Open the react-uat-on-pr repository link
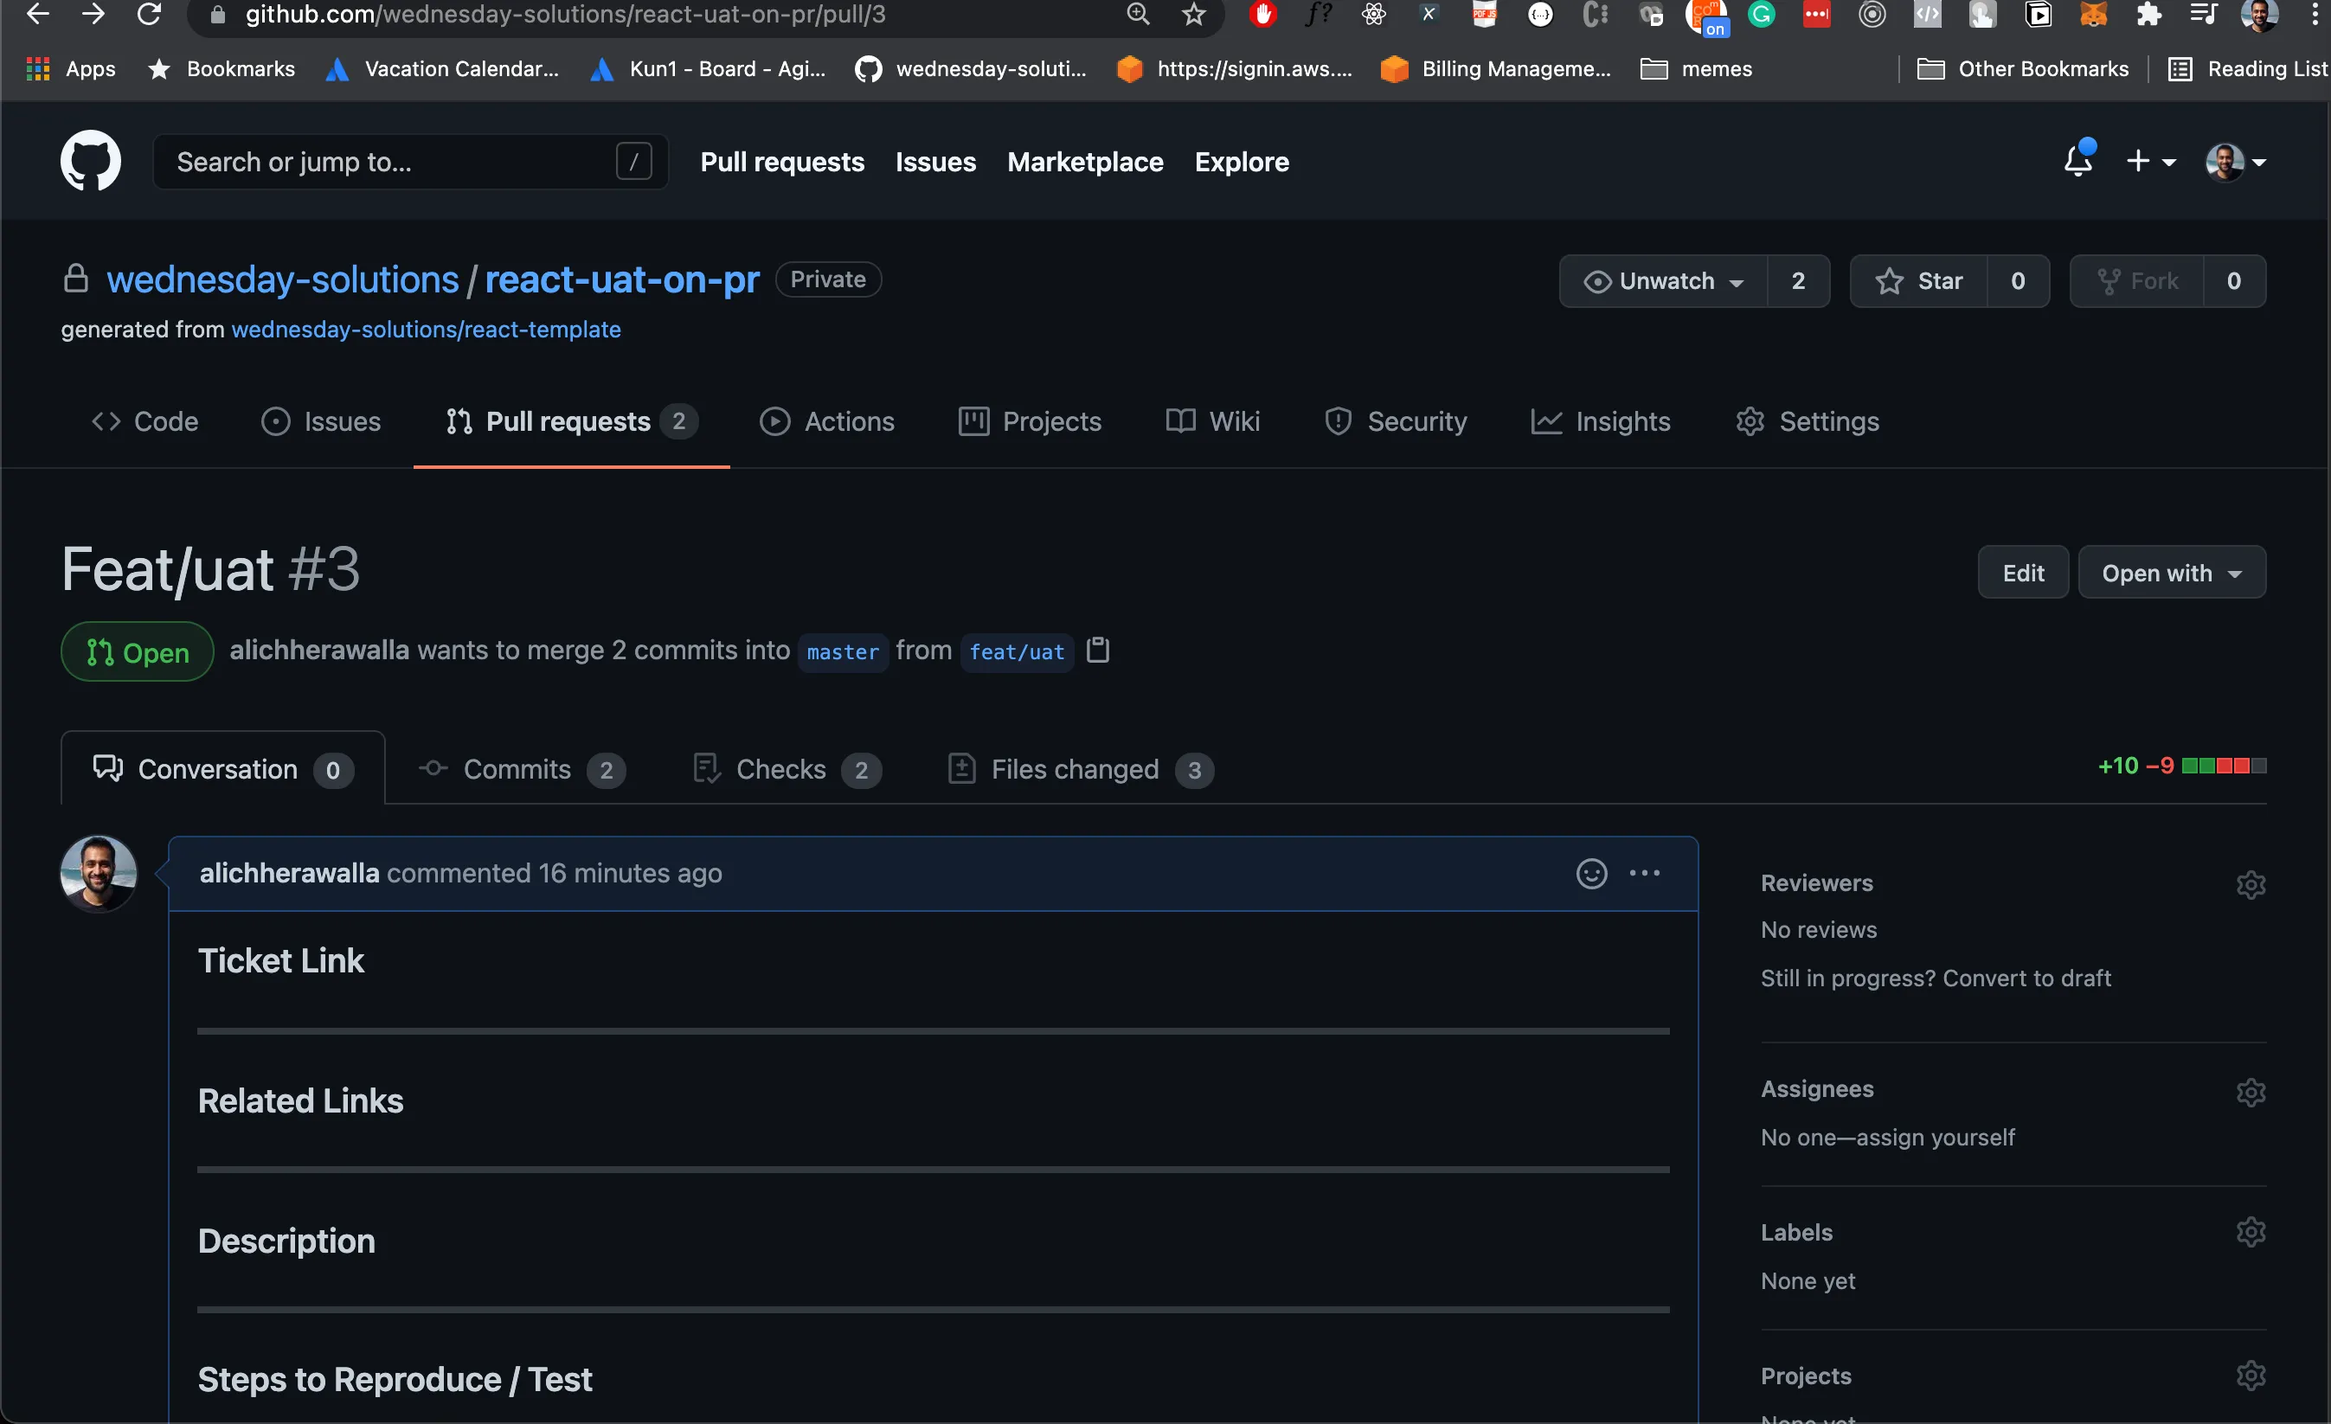Image resolution: width=2331 pixels, height=1424 pixels. coord(621,279)
